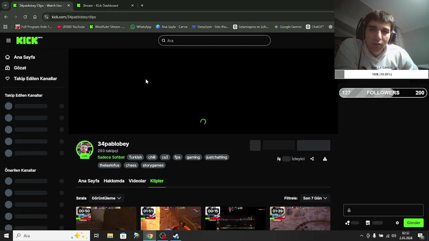Viewport: 429px width, 241px height.
Task: Open Takip Edilen Kanallar sidebar link
Action: point(31,79)
